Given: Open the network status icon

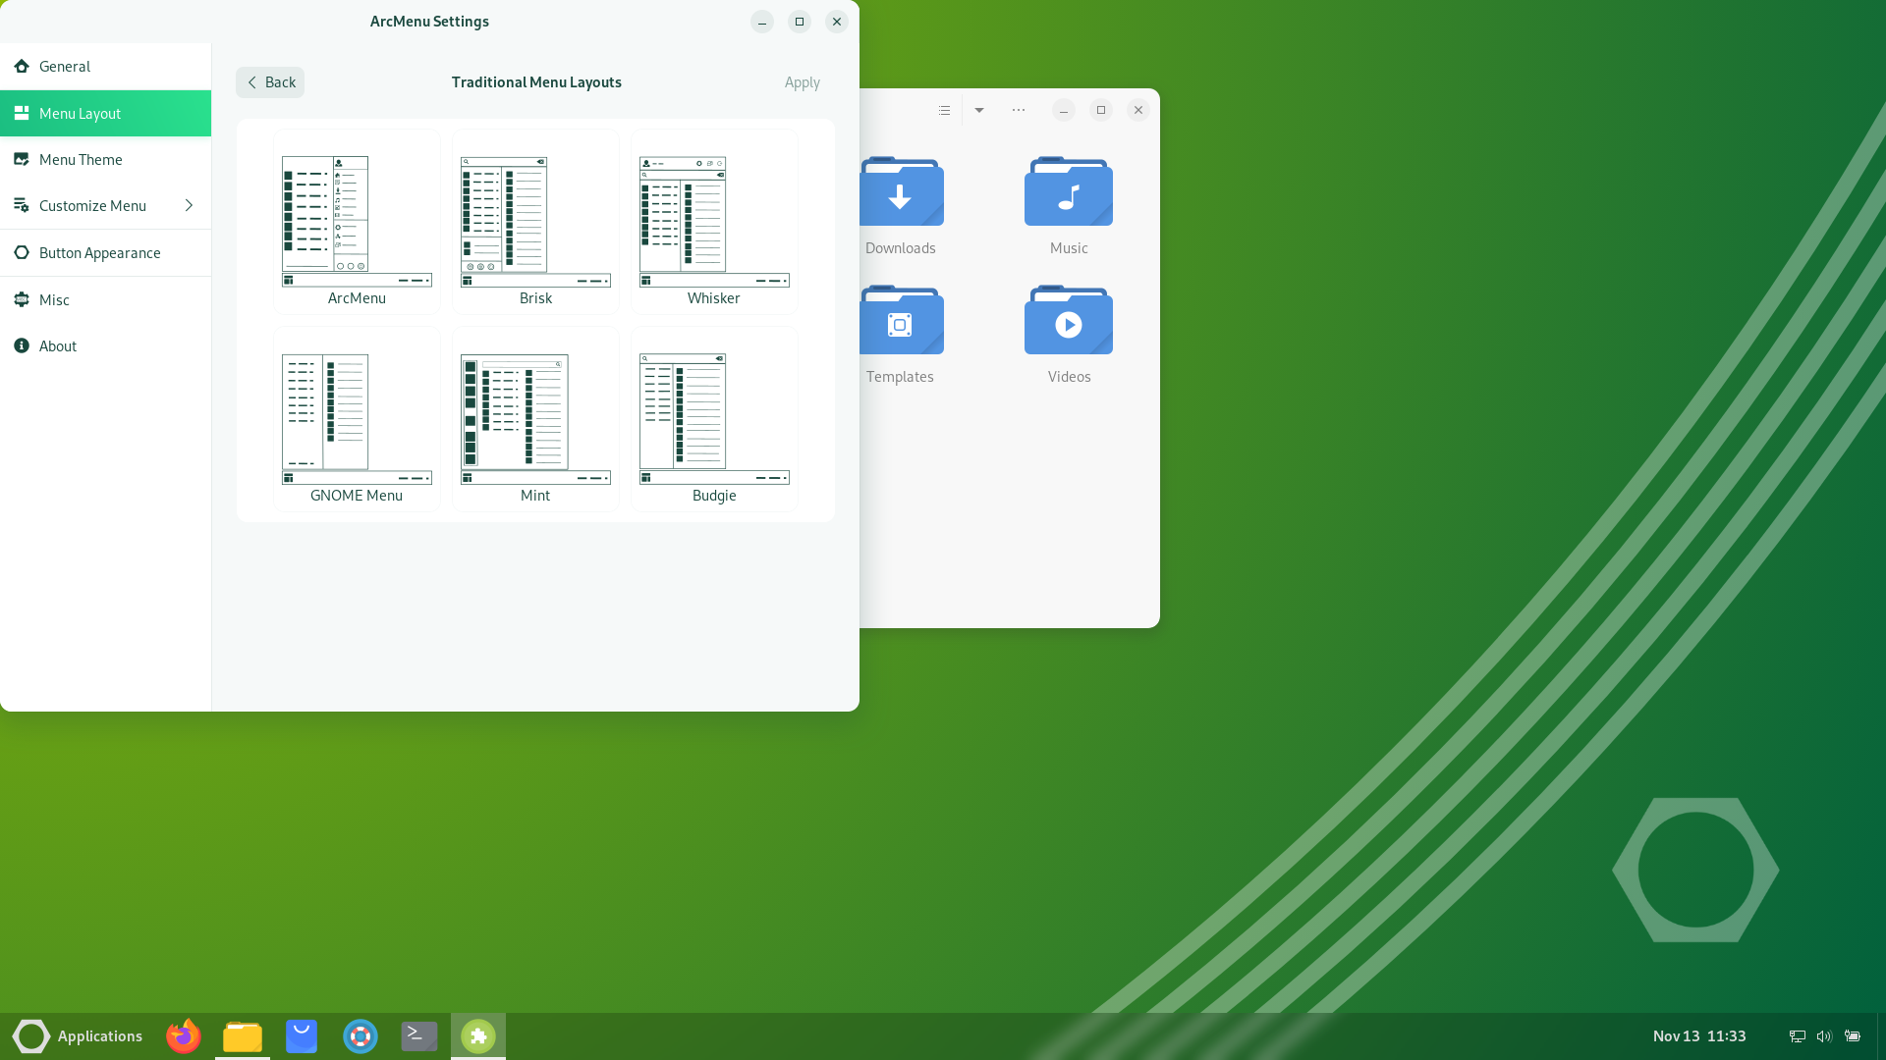Looking at the screenshot, I should pos(1797,1036).
